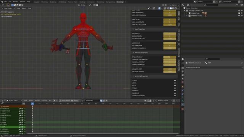
Task: Click the LEG-FK/IK.L slider field
Action: point(170,33)
